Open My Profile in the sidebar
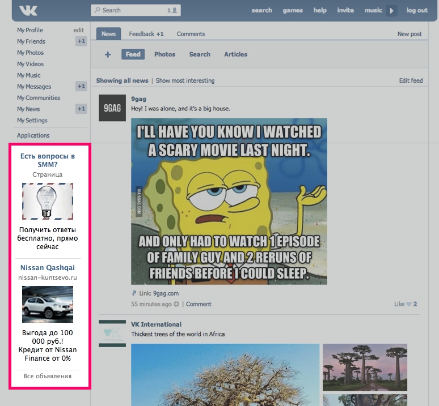The width and height of the screenshot is (439, 406). [x=30, y=30]
